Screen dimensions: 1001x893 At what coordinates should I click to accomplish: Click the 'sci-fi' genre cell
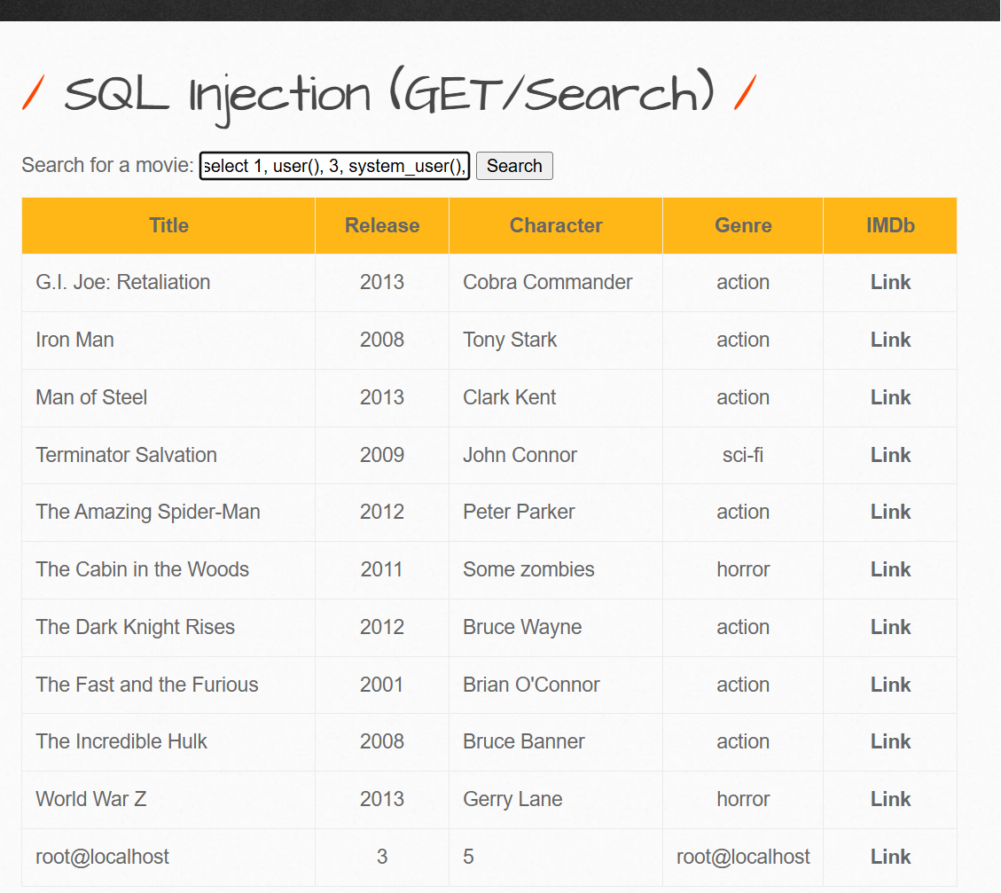tap(743, 454)
